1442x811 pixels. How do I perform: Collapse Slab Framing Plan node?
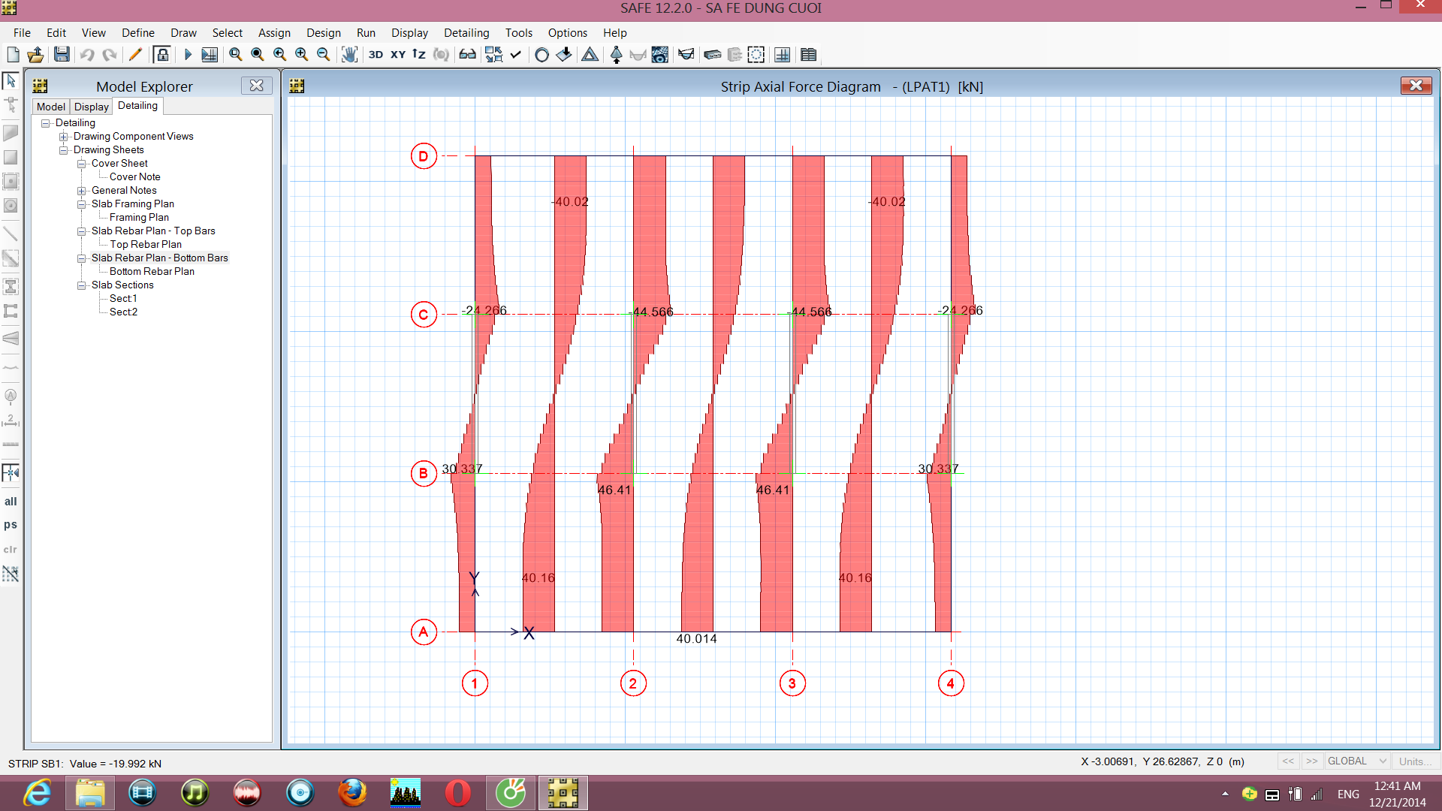[x=82, y=204]
